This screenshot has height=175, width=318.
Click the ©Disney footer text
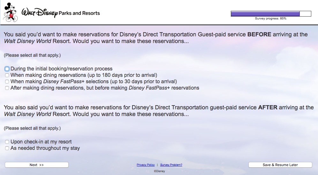coord(159,171)
